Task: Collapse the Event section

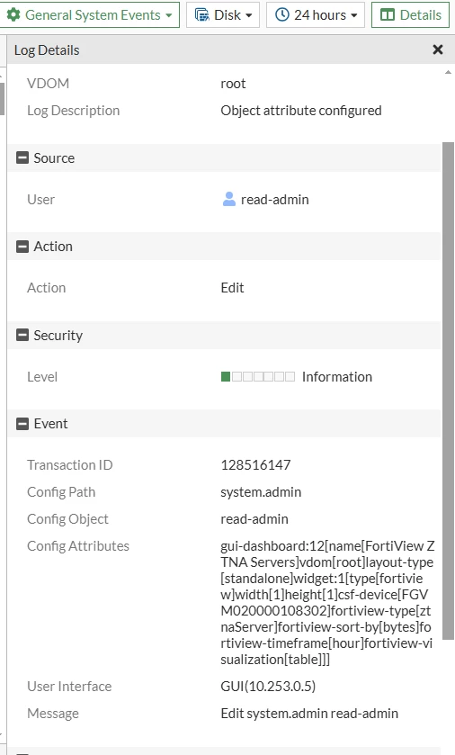Action: point(22,423)
